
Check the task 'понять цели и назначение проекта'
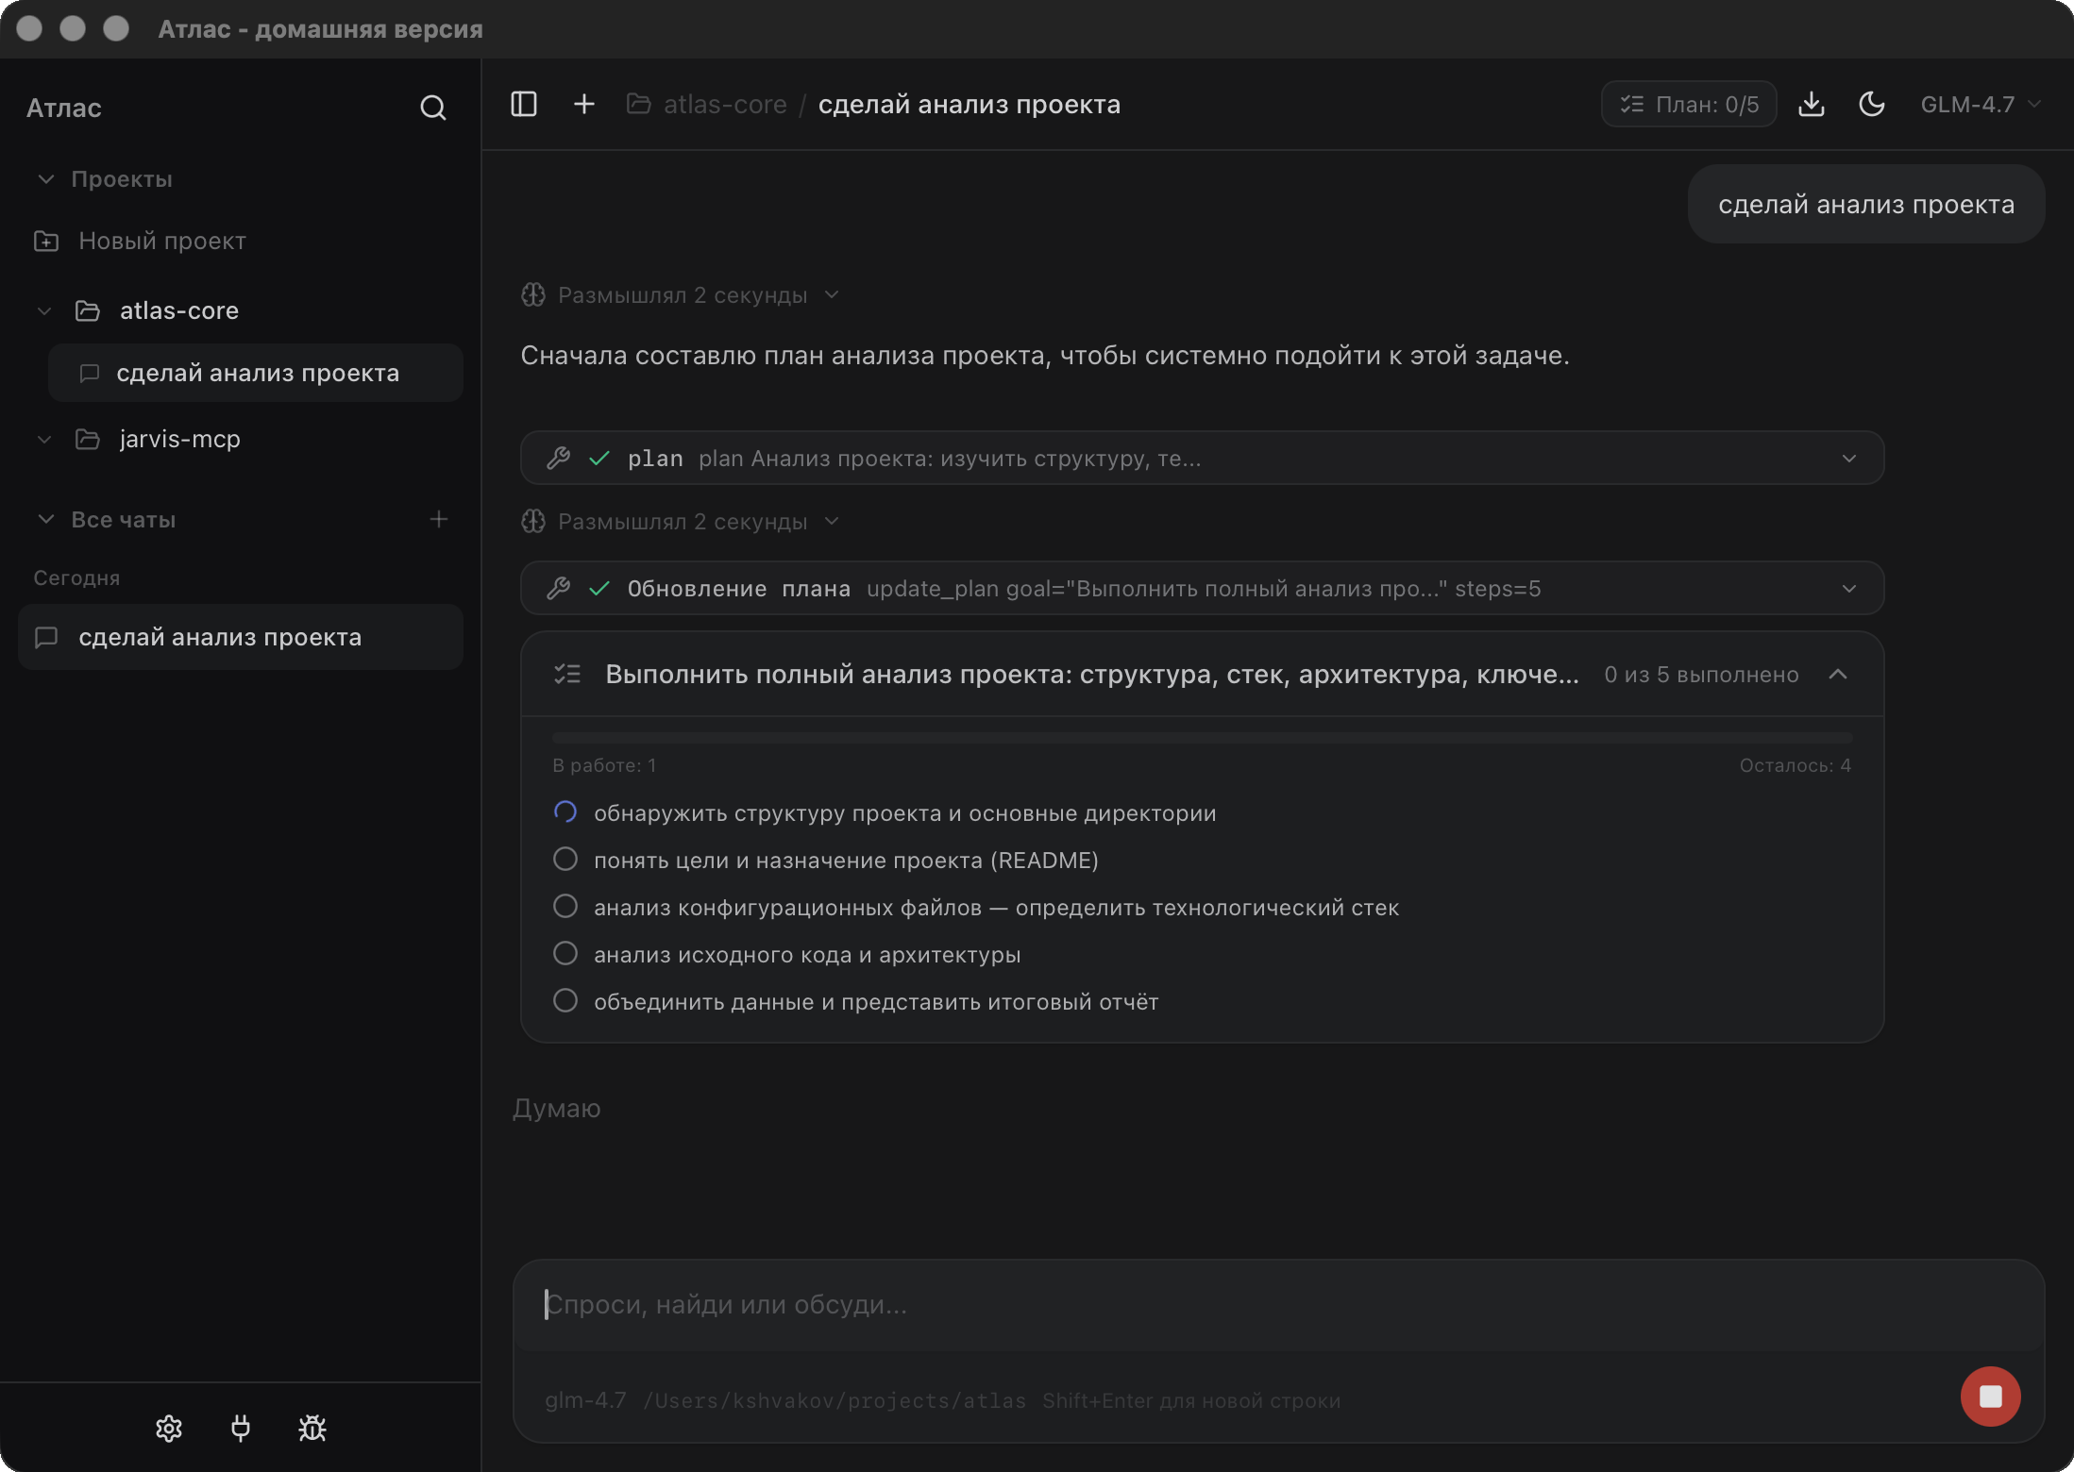pos(565,859)
